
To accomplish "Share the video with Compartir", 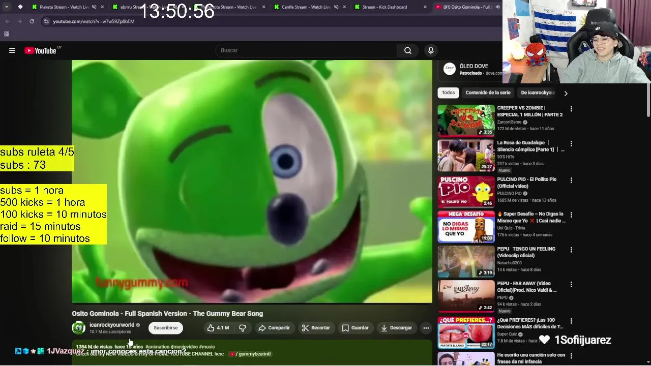I will pos(274,328).
